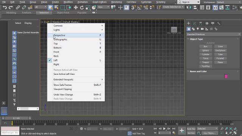Open the Motion tab in command panel
The image size is (242, 136).
[x=207, y=23]
